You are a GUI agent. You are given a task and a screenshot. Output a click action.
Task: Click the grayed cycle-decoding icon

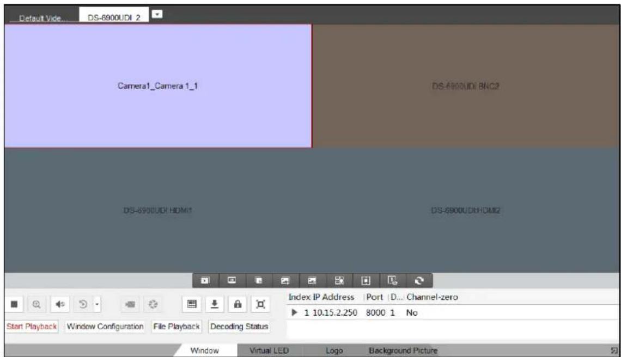pos(153,304)
